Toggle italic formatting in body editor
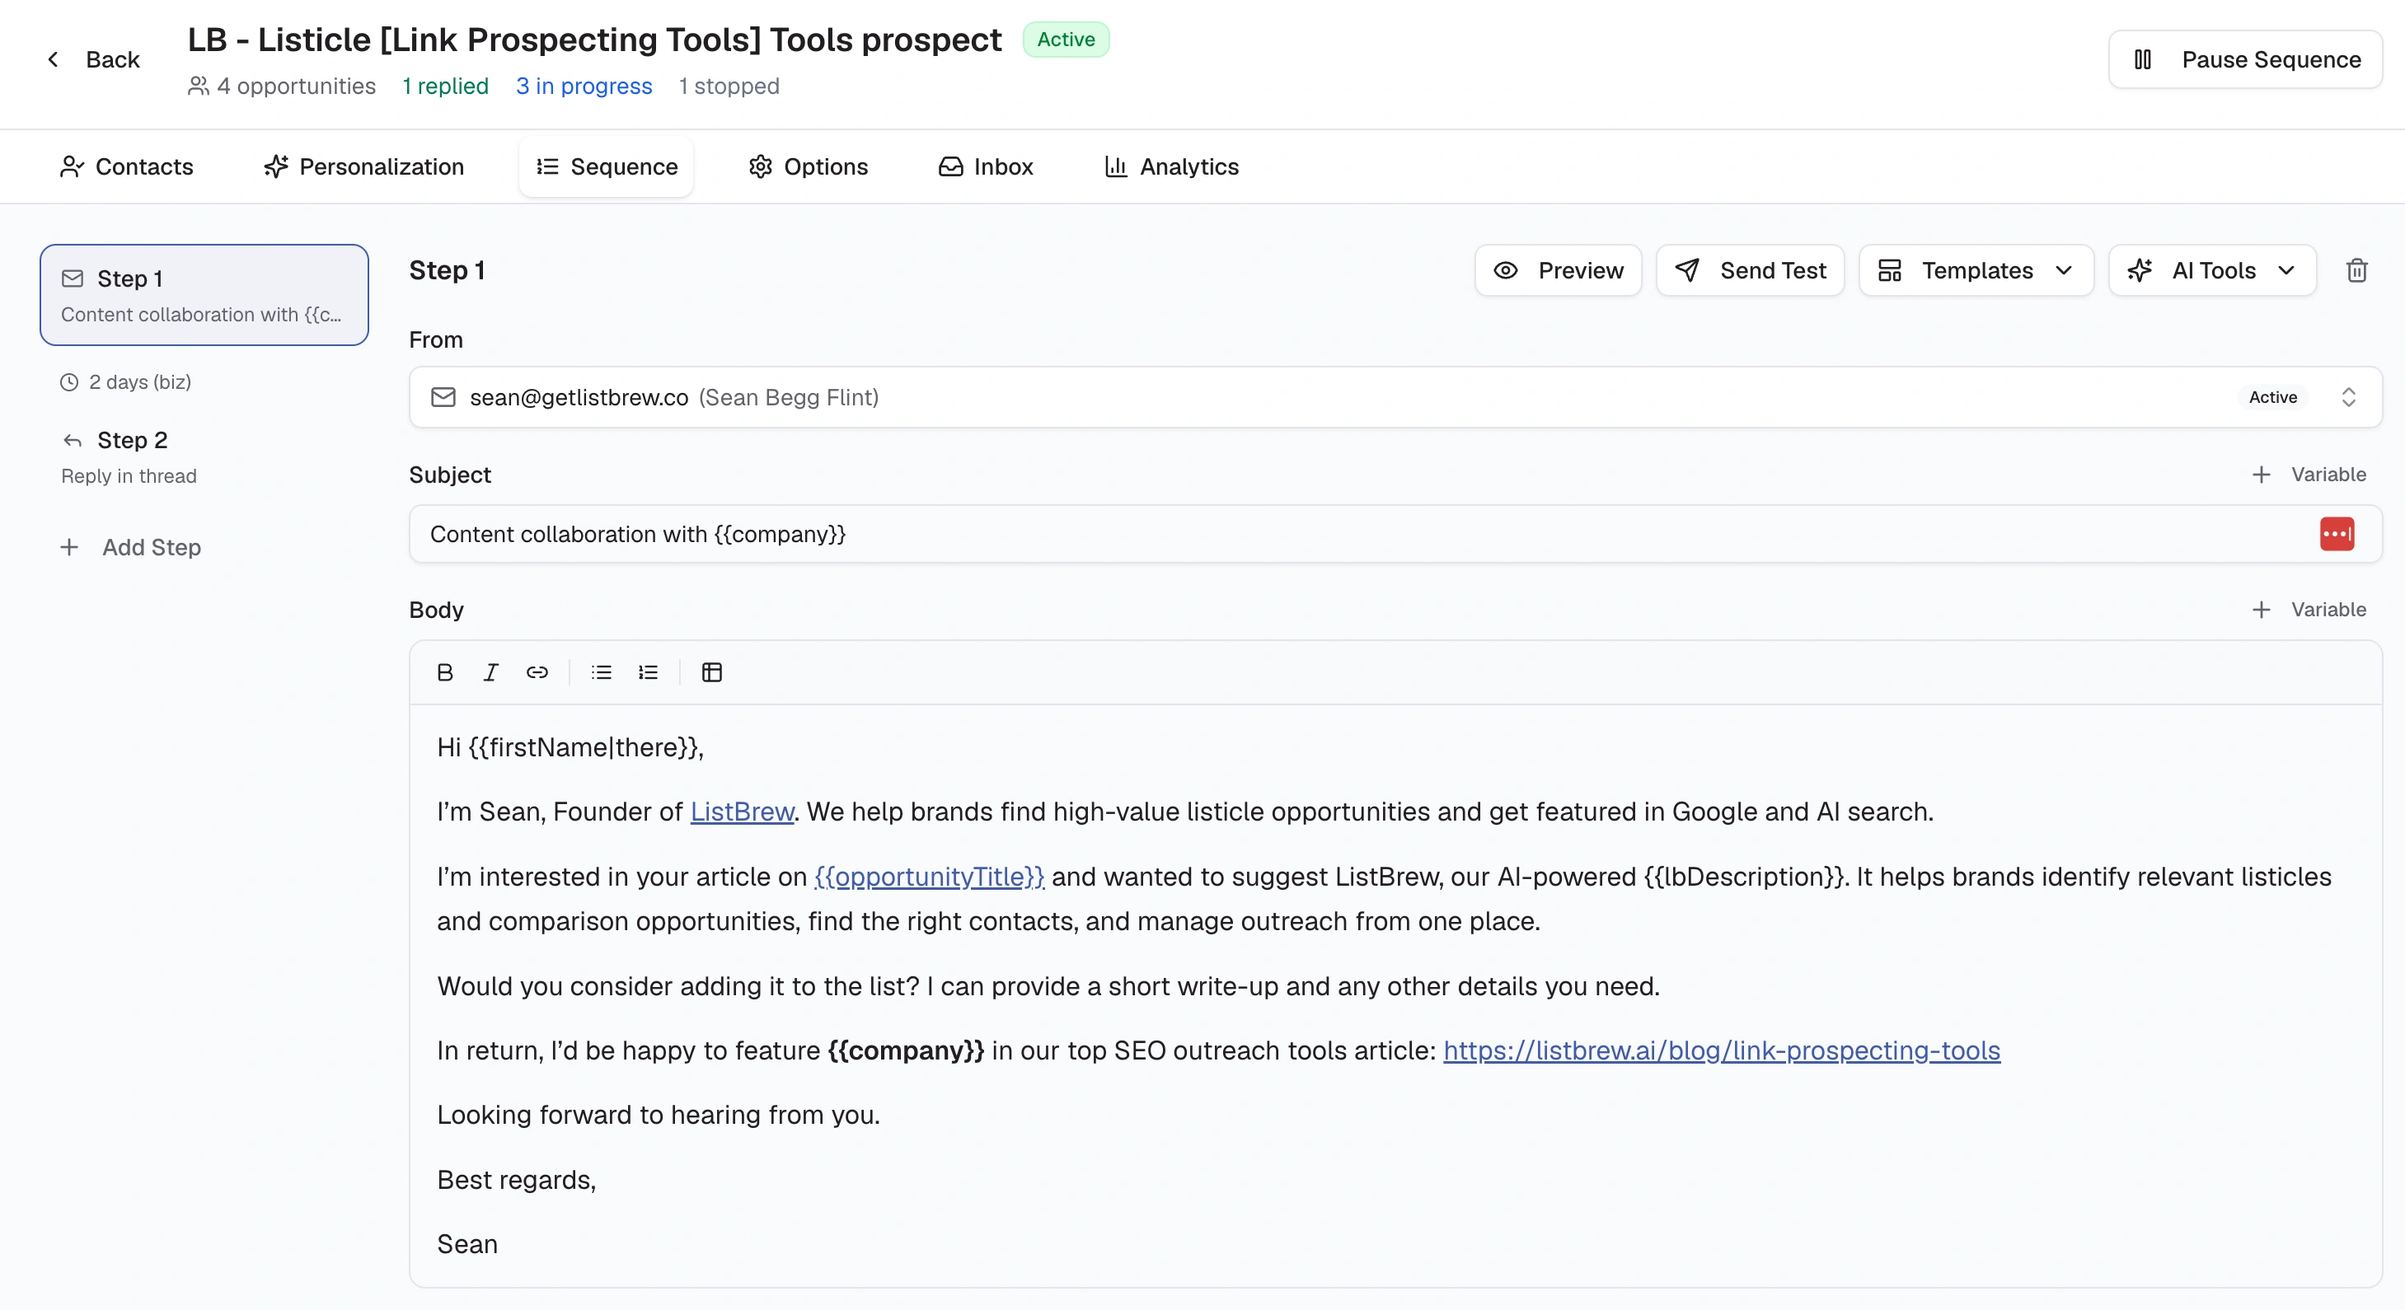This screenshot has width=2405, height=1310. [490, 671]
